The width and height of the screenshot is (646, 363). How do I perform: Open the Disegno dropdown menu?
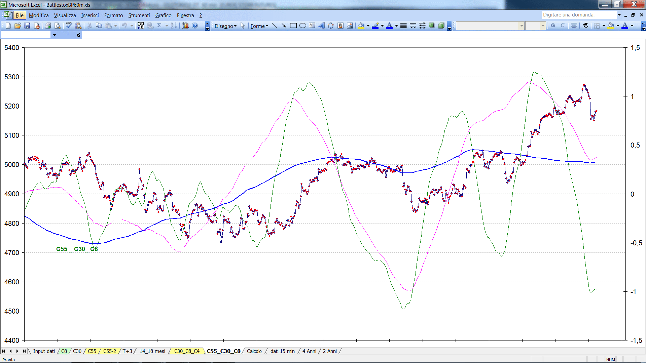tap(225, 26)
